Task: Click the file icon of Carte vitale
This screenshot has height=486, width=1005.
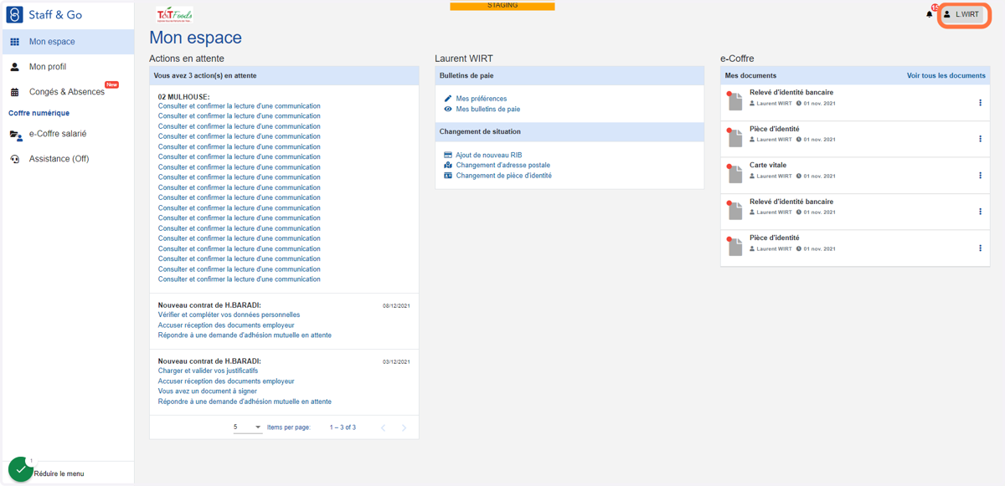Action: [735, 174]
